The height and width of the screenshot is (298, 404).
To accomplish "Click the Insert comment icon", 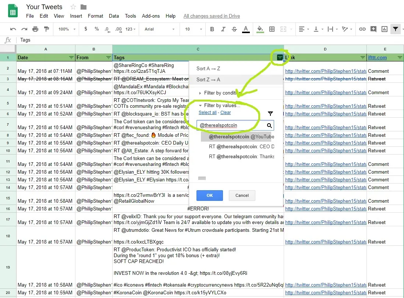I will [x=373, y=29].
